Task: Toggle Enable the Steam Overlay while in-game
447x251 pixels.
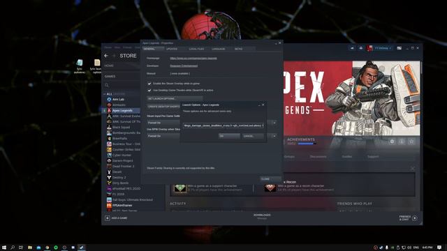Action: [149, 84]
